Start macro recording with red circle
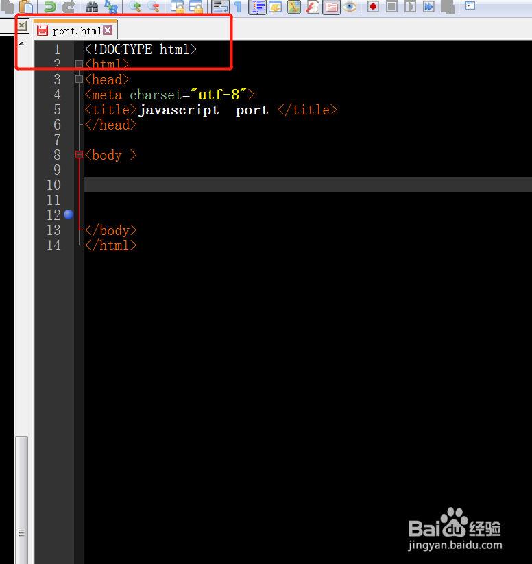This screenshot has height=564, width=532. tap(373, 6)
